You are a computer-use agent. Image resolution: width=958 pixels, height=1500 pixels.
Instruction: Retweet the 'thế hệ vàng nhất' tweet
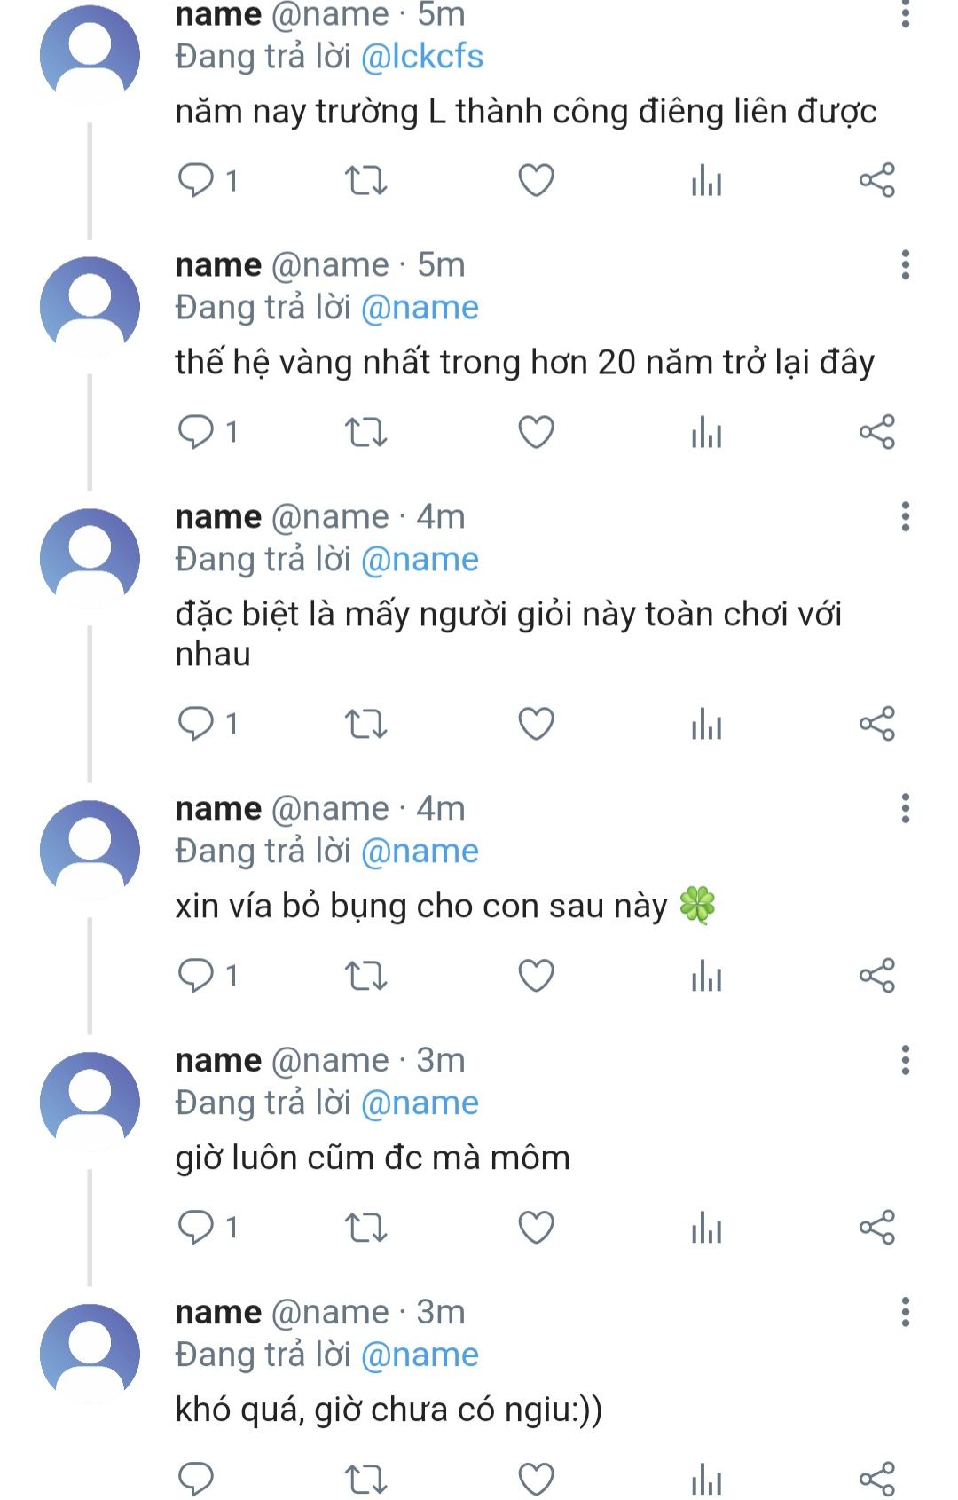pyautogui.click(x=365, y=432)
